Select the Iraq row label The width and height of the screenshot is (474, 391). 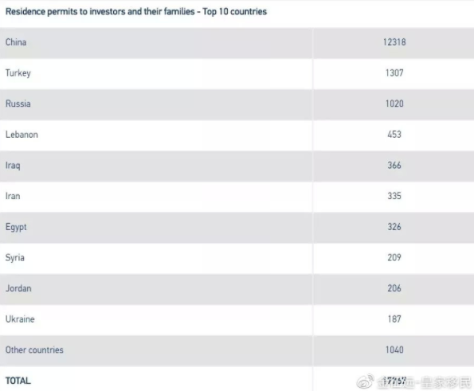(x=13, y=166)
